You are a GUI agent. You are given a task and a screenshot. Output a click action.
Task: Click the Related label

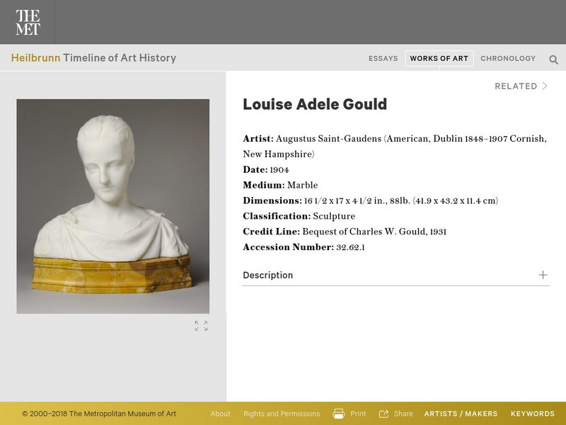click(x=516, y=86)
